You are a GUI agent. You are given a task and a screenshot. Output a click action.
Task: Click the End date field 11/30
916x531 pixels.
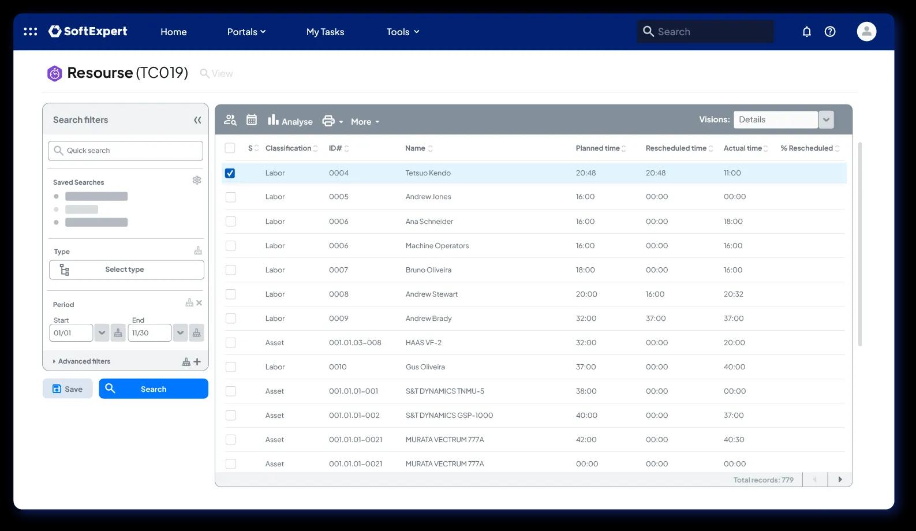pyautogui.click(x=149, y=333)
